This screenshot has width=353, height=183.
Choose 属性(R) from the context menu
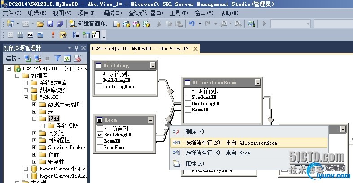coord(249,164)
